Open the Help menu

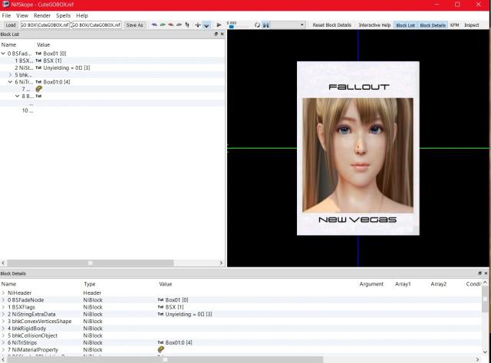[x=82, y=15]
